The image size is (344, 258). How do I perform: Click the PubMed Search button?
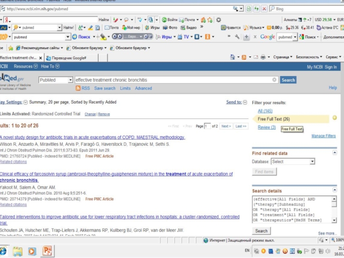click(288, 80)
